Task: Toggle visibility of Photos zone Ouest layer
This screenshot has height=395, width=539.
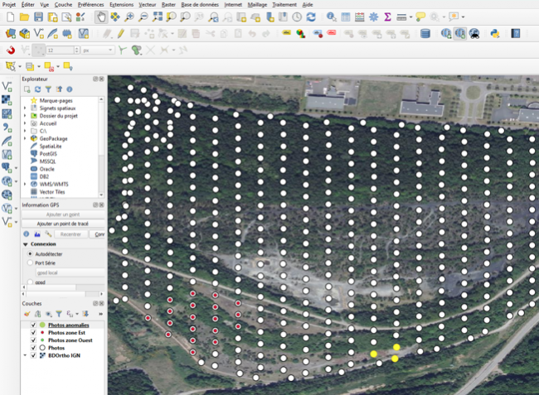Action: pos(33,340)
